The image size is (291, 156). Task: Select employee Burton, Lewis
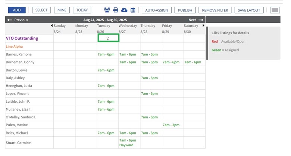[x=16, y=70]
